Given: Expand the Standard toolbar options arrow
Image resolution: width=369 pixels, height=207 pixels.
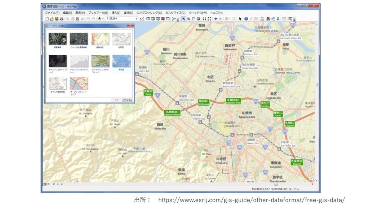Looking at the screenshot, I should coord(178,19).
